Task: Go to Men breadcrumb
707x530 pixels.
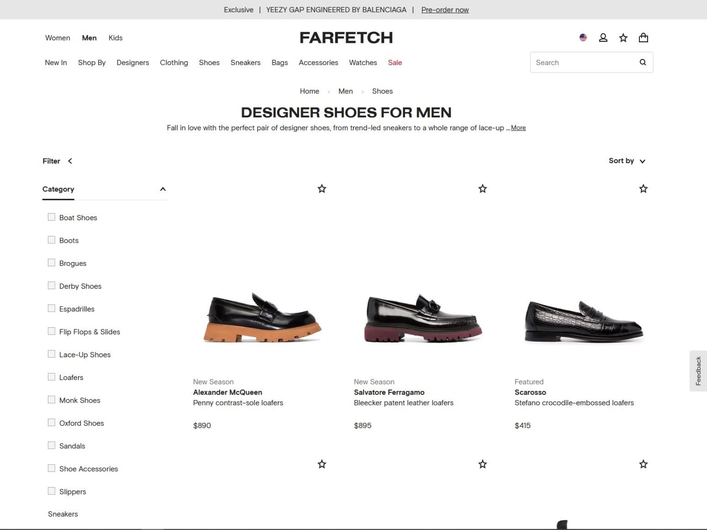Action: coord(345,91)
